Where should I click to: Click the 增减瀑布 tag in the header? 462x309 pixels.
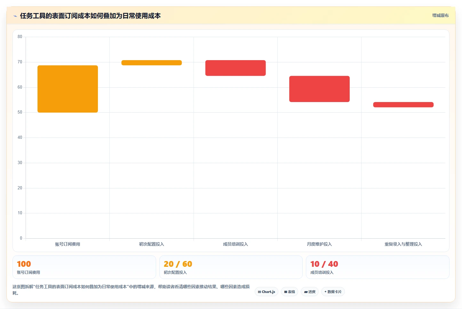click(x=440, y=15)
